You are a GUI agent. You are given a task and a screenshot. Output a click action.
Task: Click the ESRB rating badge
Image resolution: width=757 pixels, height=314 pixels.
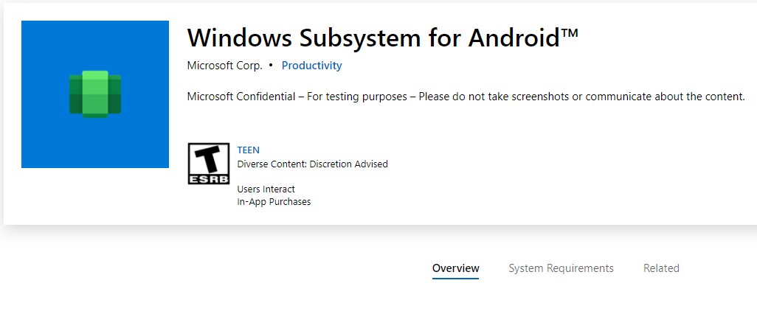click(209, 164)
